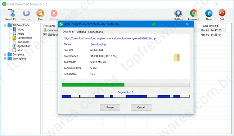
Task: Collapse the All Downloads tree node
Action: [5, 25]
